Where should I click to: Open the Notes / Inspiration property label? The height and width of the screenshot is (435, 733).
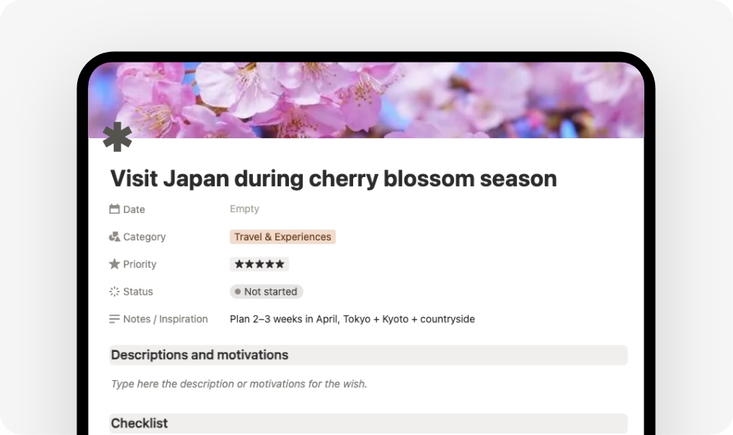(x=165, y=319)
